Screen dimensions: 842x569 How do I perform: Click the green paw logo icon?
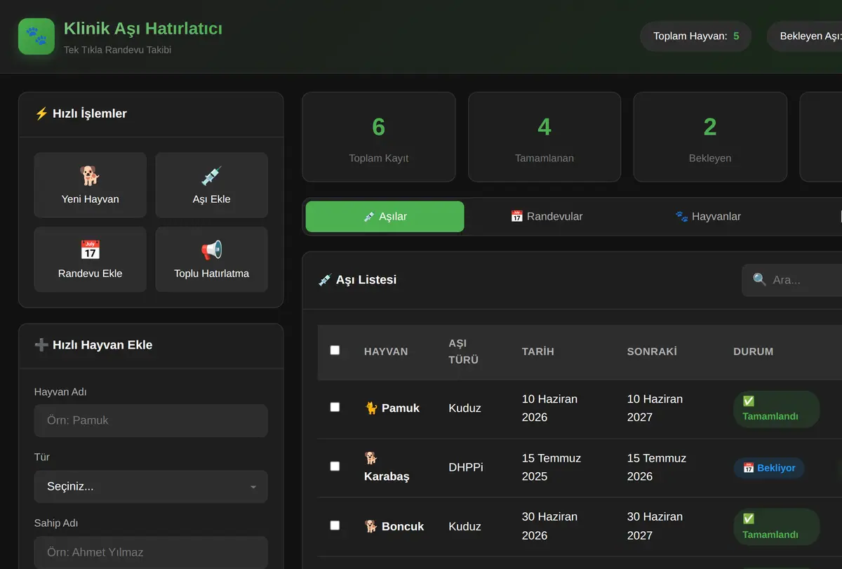(36, 36)
